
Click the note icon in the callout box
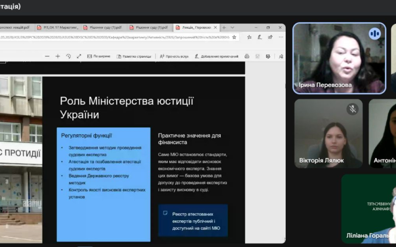pos(165,213)
